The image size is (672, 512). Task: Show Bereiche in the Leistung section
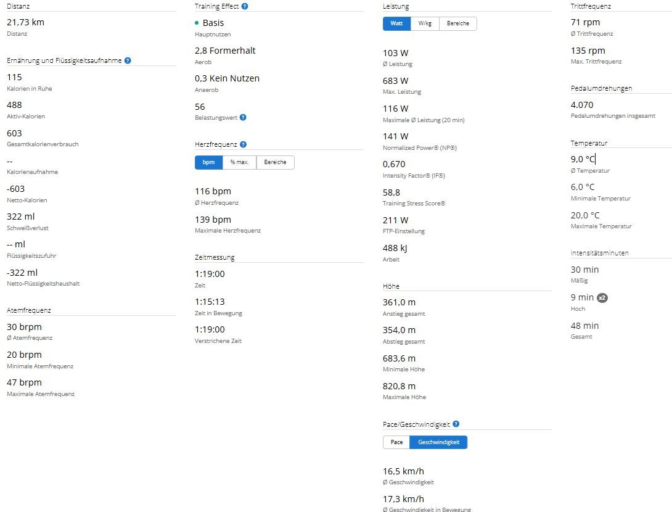[x=458, y=23]
